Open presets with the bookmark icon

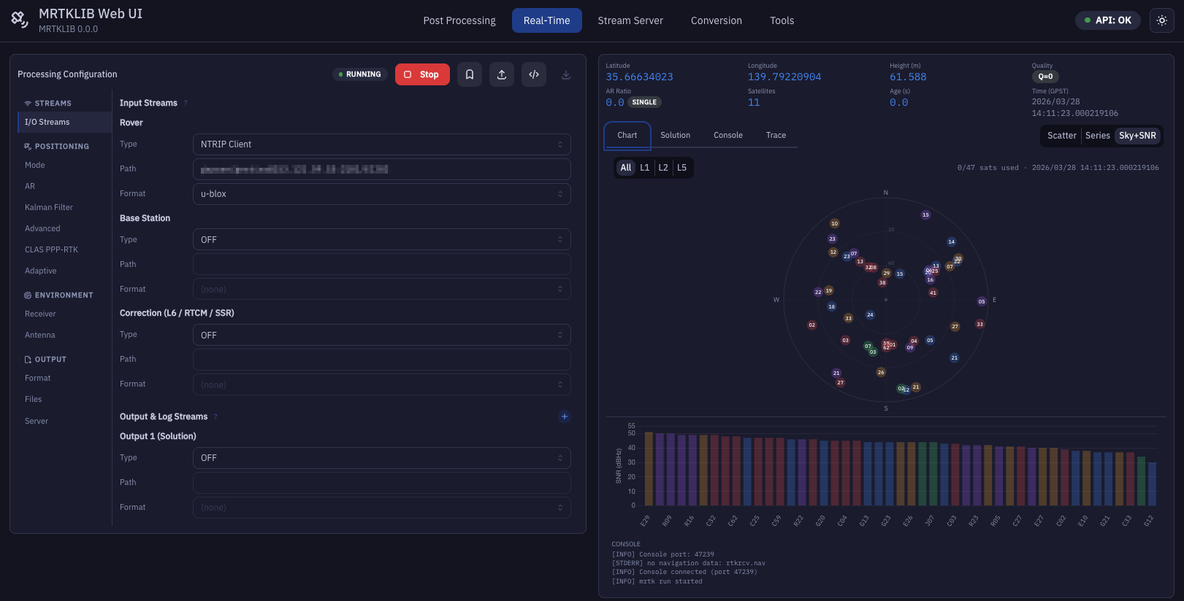click(x=470, y=74)
